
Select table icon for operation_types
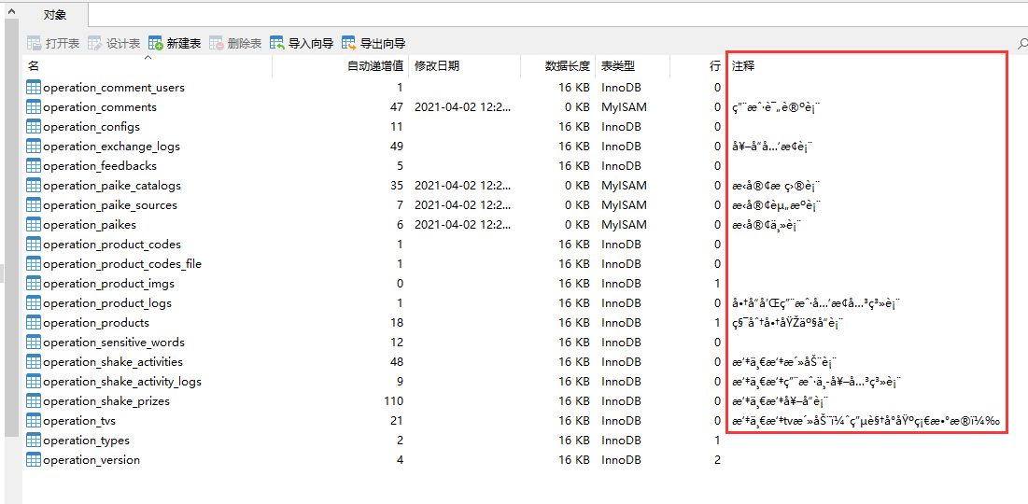[34, 441]
